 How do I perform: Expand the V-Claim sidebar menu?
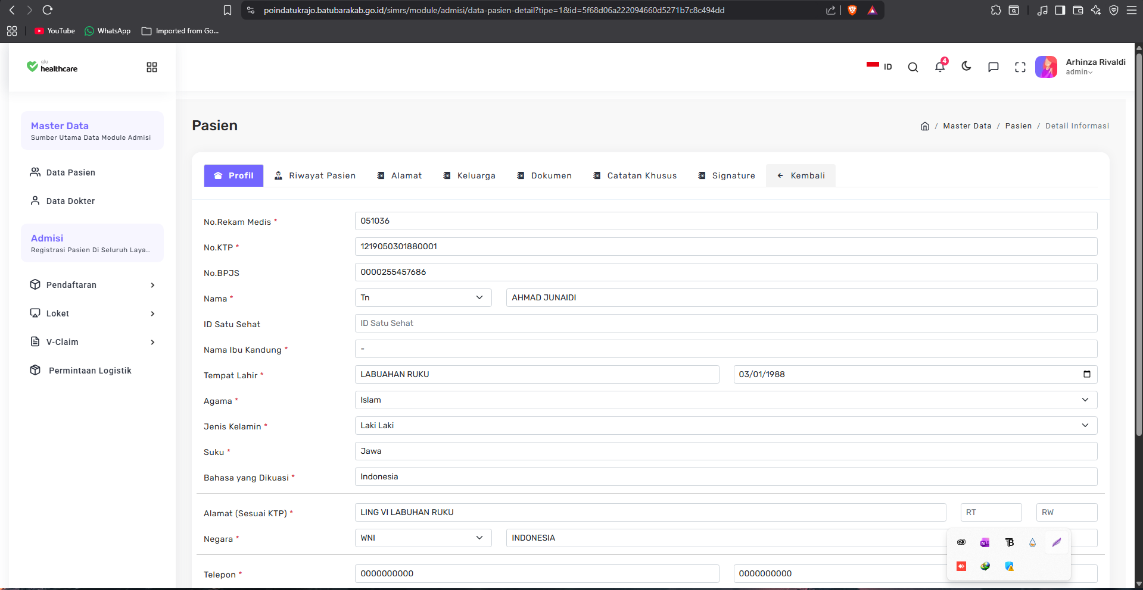pos(92,342)
